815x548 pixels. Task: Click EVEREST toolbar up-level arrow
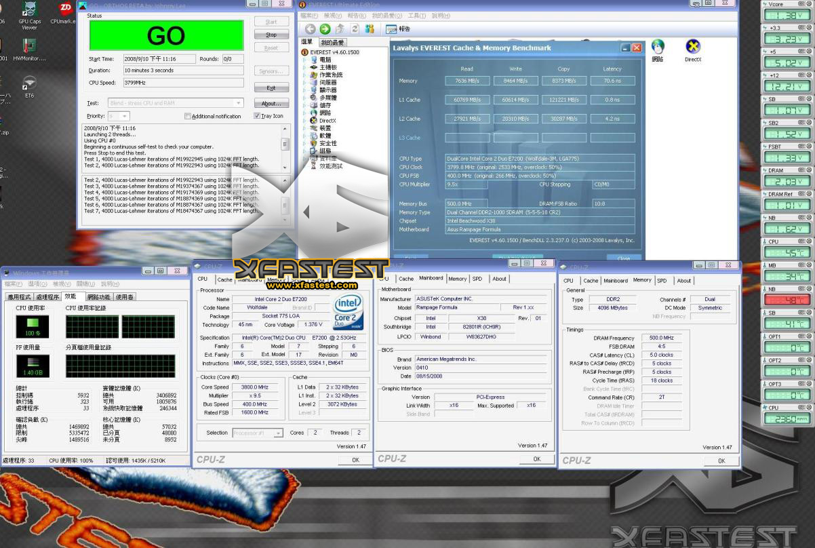click(340, 29)
